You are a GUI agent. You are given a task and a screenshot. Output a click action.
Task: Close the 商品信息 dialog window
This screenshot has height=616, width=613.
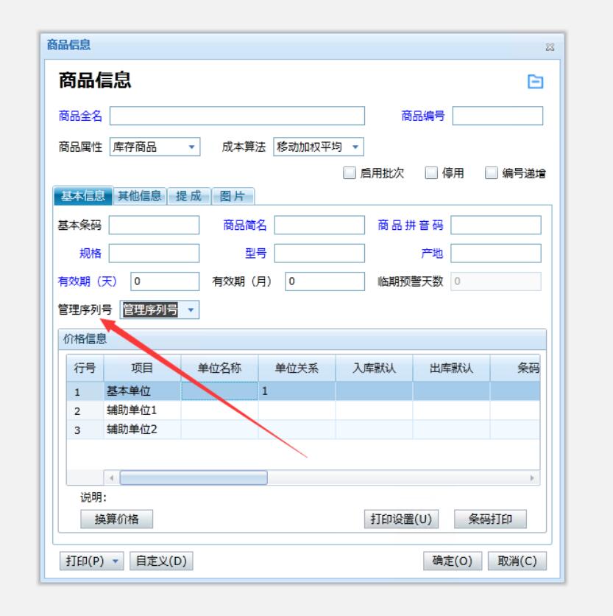[x=549, y=47]
